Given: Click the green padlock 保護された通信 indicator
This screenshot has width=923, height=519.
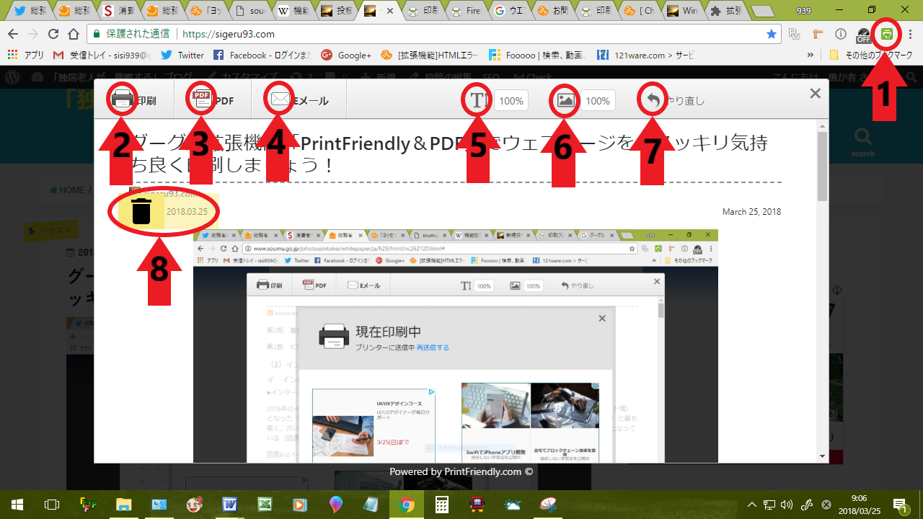Looking at the screenshot, I should [130, 34].
